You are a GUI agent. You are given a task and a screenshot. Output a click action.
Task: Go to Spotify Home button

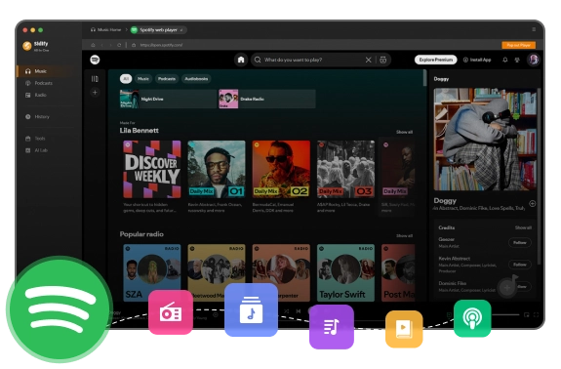pos(241,60)
